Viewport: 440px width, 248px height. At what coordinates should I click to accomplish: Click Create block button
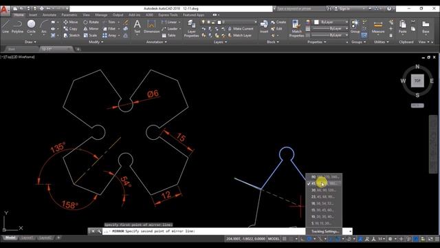tap(278, 22)
